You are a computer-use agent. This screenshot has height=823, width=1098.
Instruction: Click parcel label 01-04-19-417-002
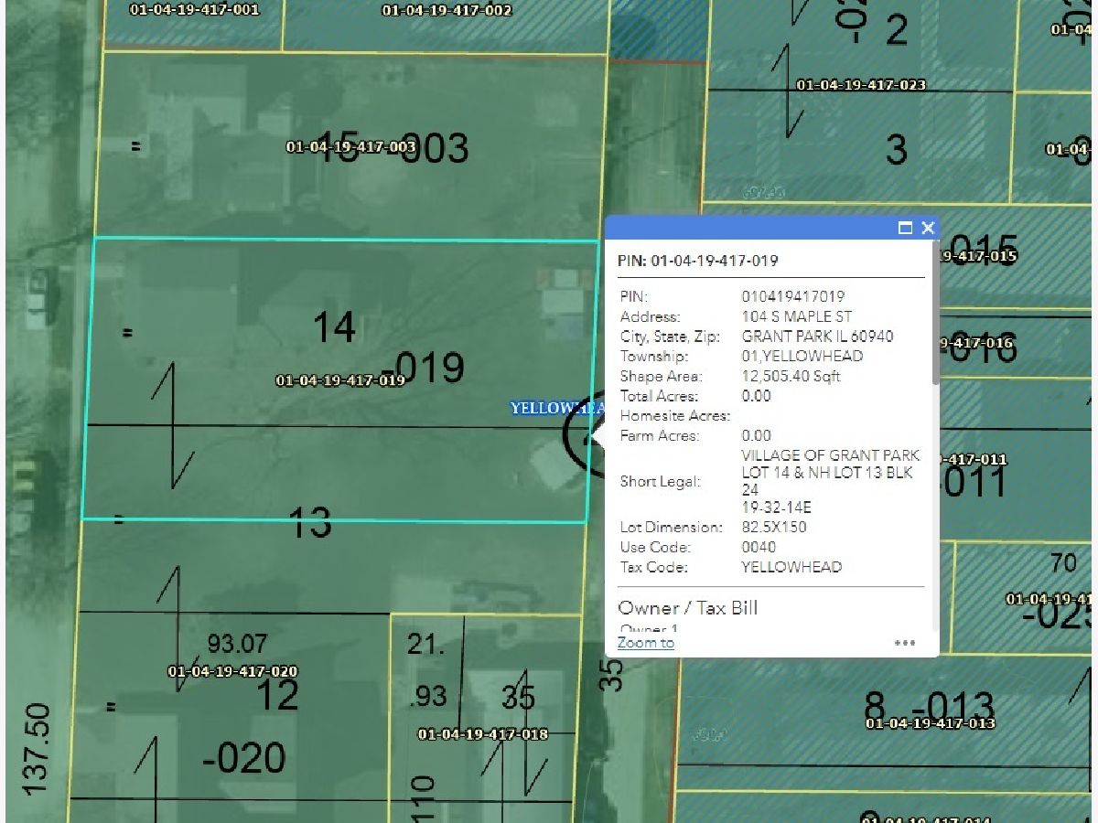coord(447,11)
